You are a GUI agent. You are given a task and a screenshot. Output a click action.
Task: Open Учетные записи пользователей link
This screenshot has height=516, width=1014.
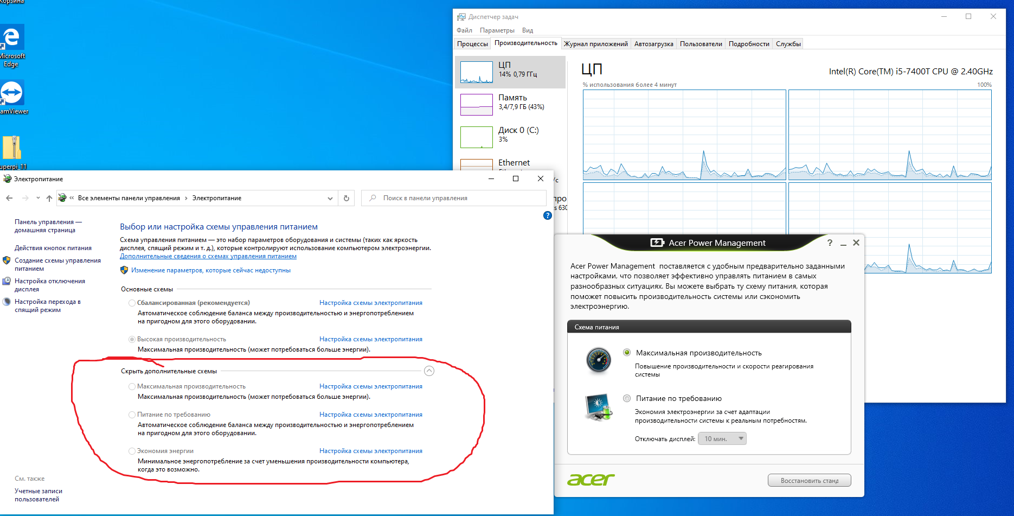tap(38, 495)
